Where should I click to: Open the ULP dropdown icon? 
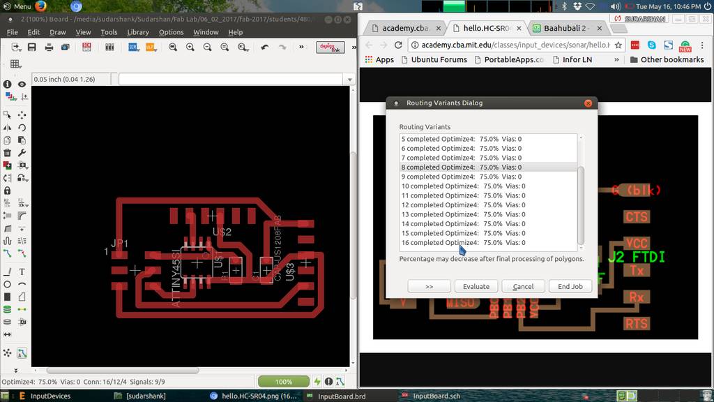151,47
